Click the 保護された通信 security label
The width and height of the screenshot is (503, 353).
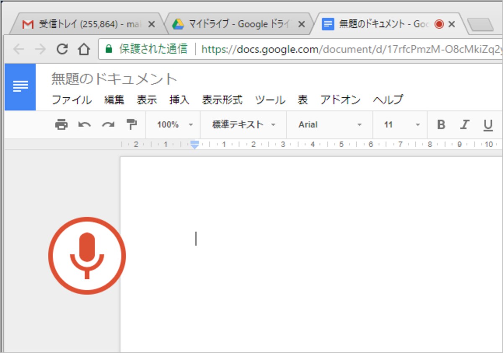(x=153, y=49)
